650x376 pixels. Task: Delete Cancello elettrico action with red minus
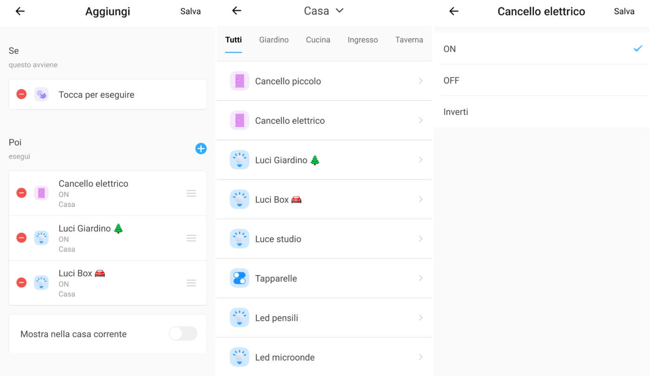[x=21, y=193]
